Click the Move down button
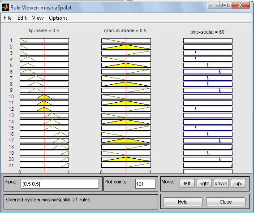 (x=221, y=183)
